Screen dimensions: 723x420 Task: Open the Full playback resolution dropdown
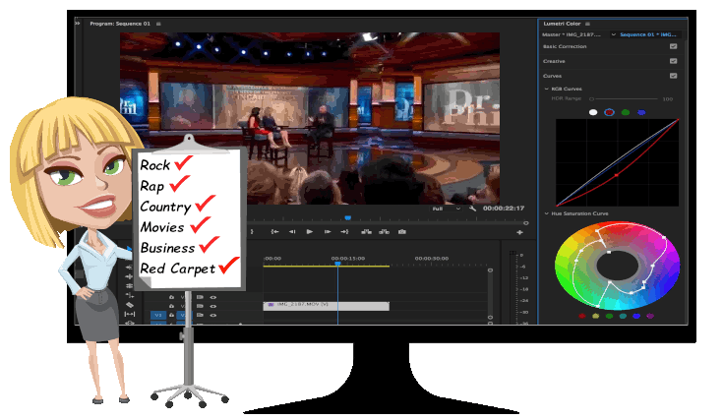click(x=446, y=209)
